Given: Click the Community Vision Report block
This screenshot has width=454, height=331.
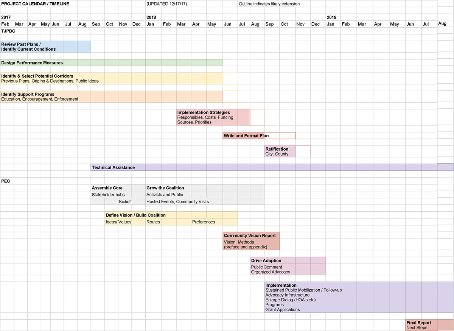Looking at the screenshot, I should coord(251,241).
